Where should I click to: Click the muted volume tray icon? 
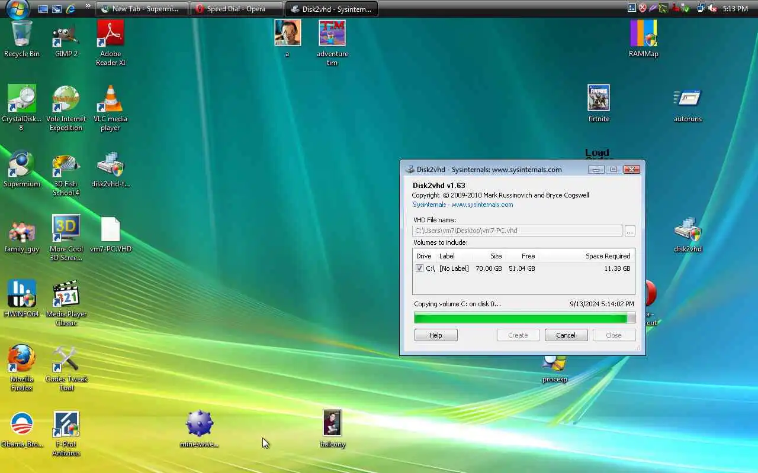(x=712, y=9)
